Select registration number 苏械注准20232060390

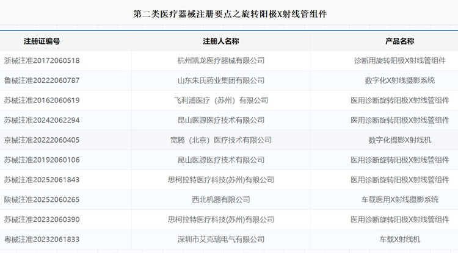click(x=42, y=219)
